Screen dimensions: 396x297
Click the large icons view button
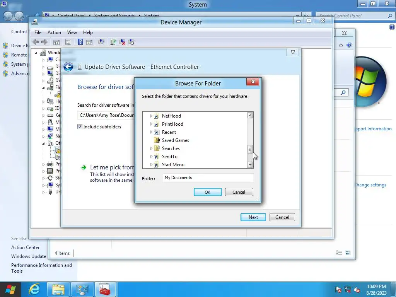pyautogui.click(x=348, y=253)
